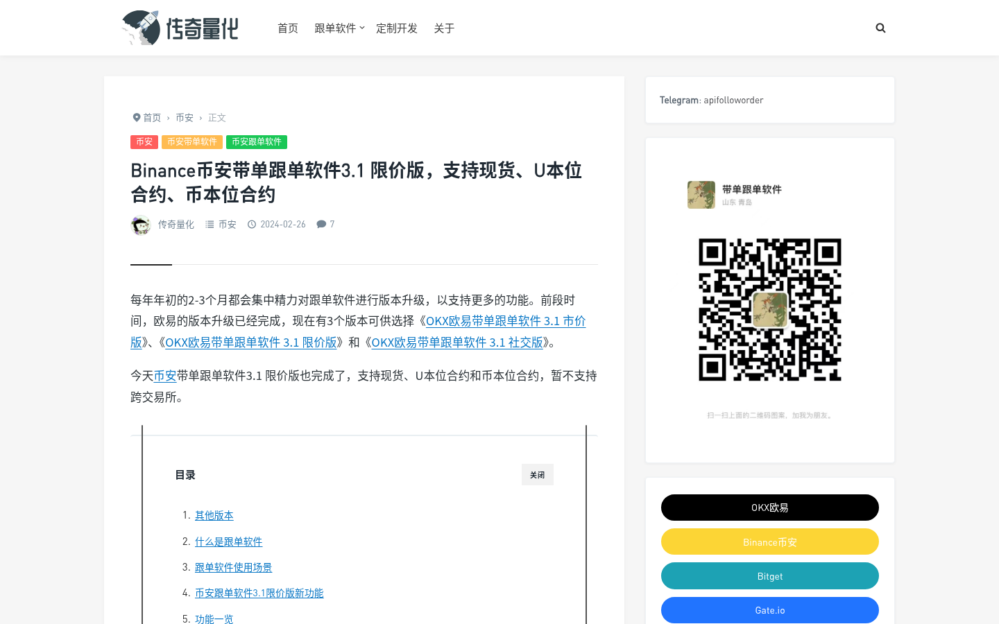This screenshot has width=999, height=624.
Task: Jump to 其他版本 section
Action: pyautogui.click(x=214, y=515)
